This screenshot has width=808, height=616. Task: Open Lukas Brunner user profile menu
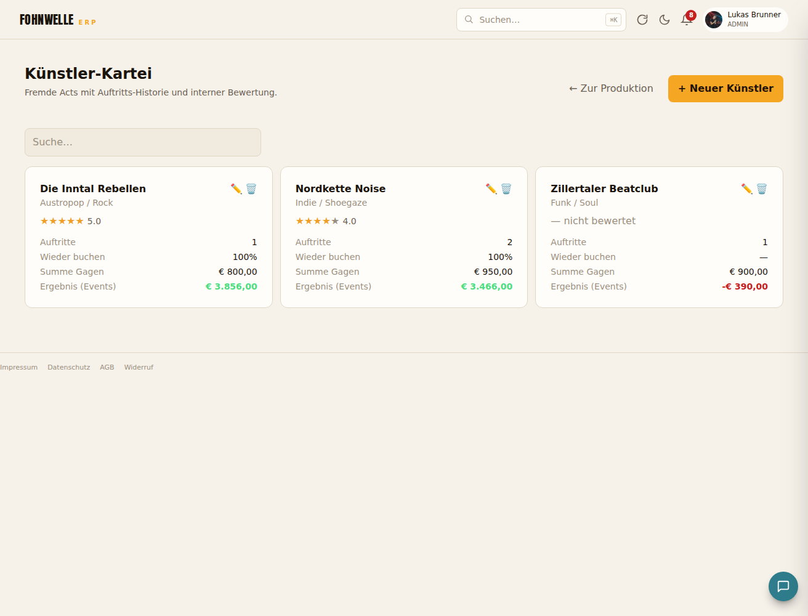745,20
